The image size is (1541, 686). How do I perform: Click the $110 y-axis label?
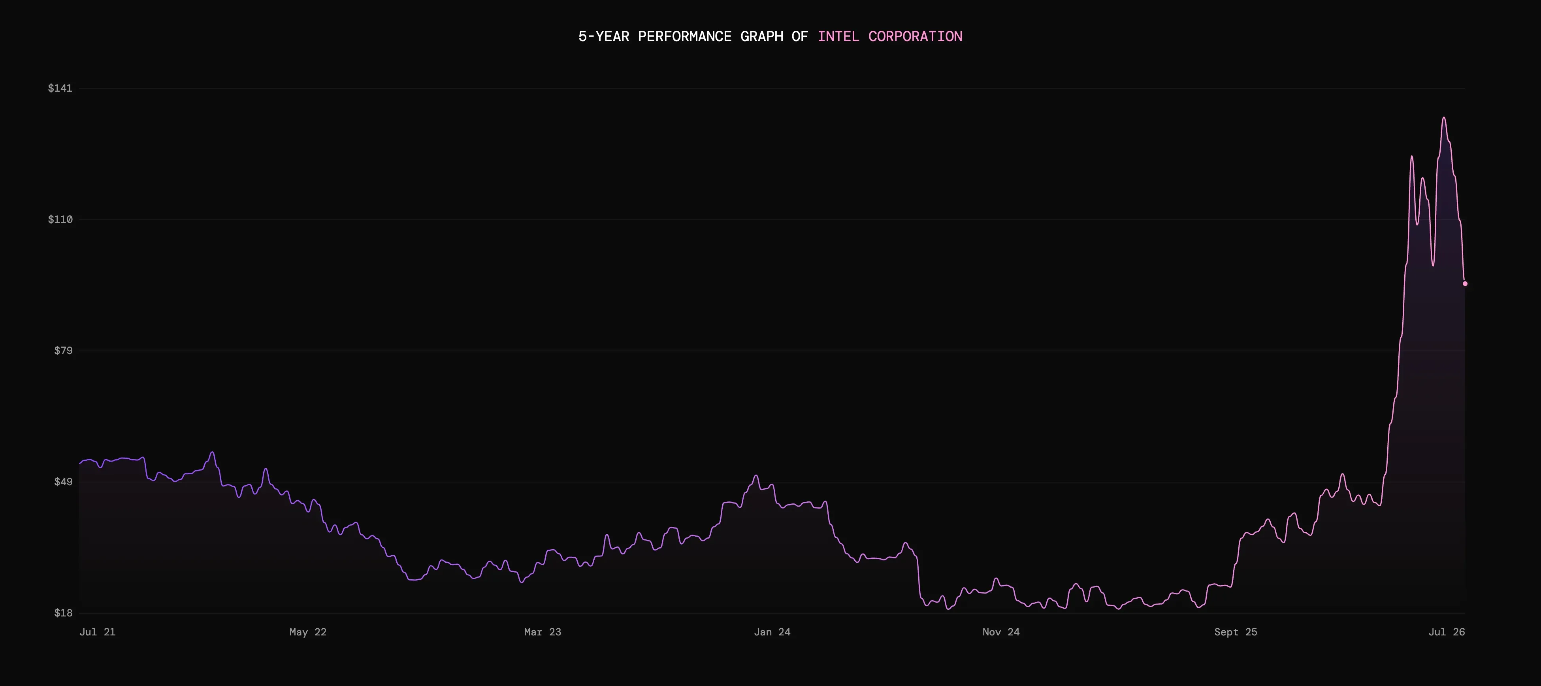(x=60, y=219)
